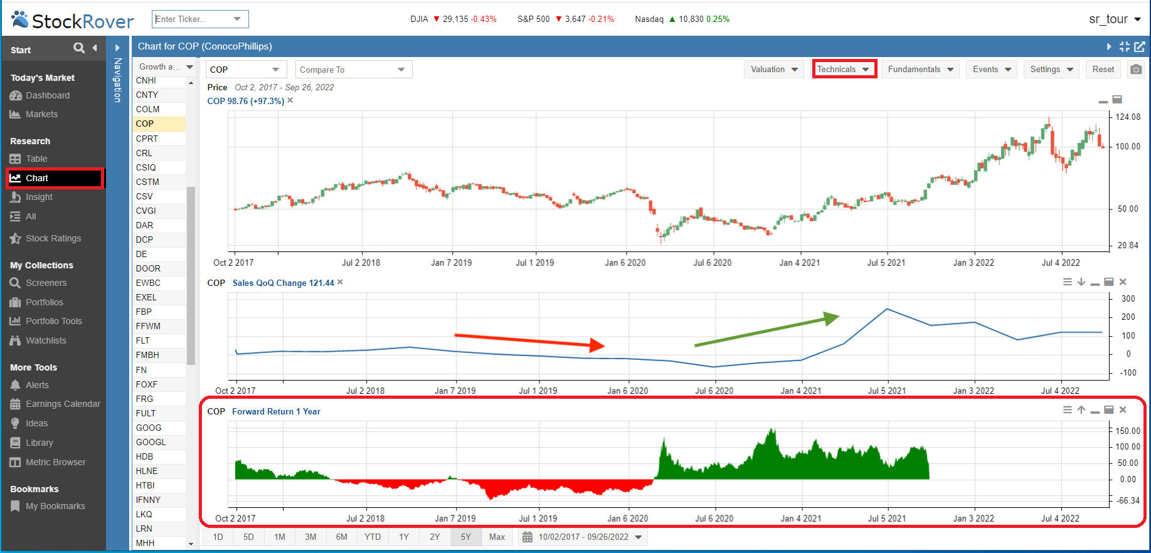1151x553 pixels.
Task: Maximize the Price chart pane
Action: (1117, 100)
